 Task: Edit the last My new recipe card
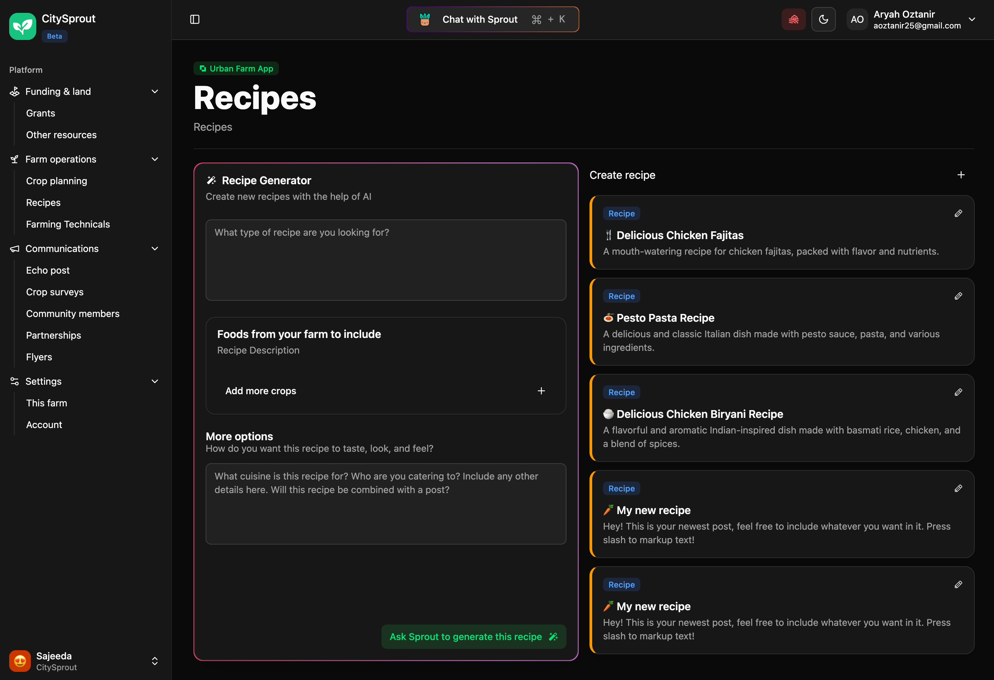click(x=958, y=584)
